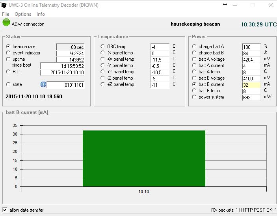Select the uptime radio button

point(8,59)
